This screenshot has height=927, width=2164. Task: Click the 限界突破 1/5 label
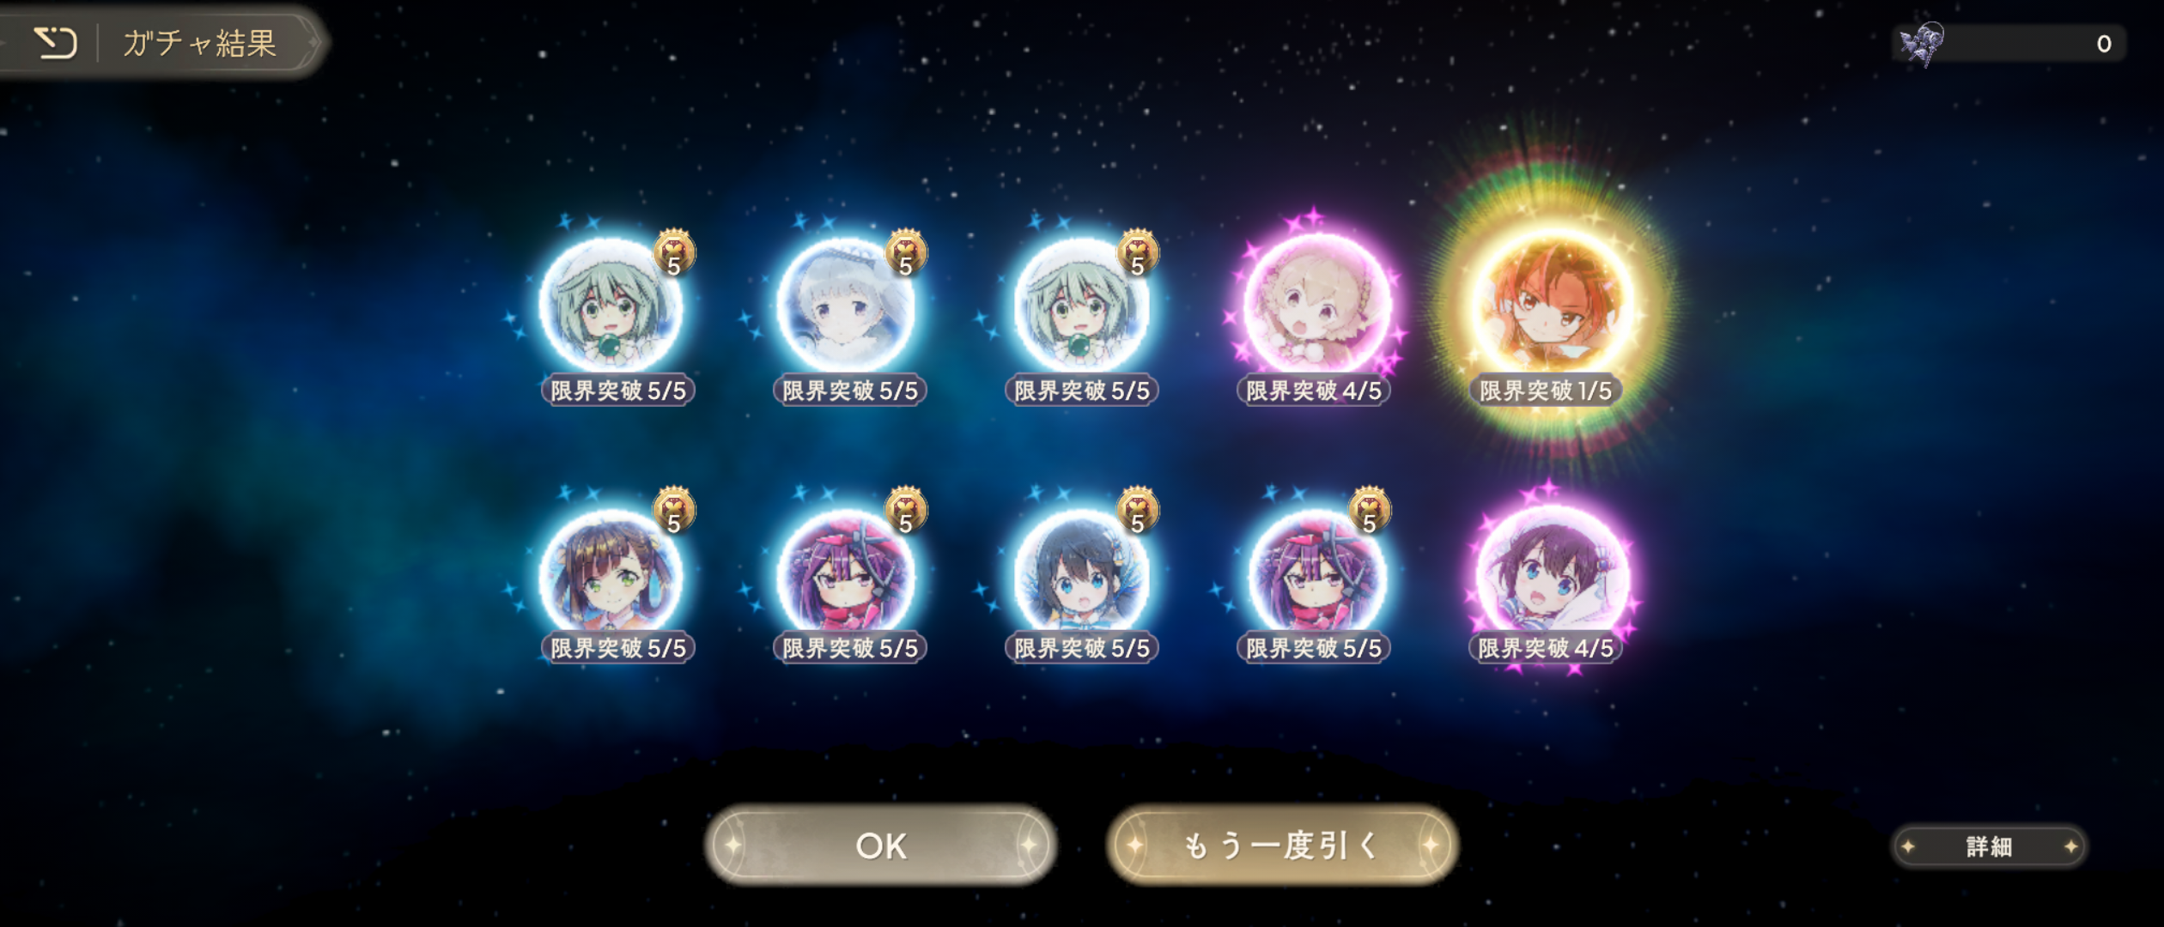pyautogui.click(x=1546, y=391)
